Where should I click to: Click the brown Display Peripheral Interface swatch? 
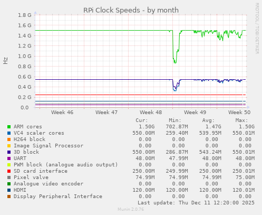pos(9,197)
